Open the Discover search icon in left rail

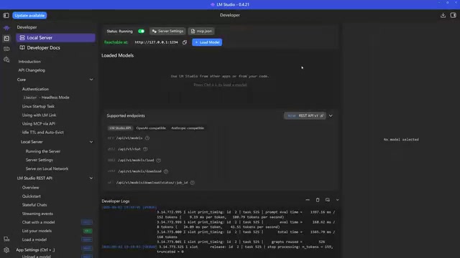coord(6,59)
